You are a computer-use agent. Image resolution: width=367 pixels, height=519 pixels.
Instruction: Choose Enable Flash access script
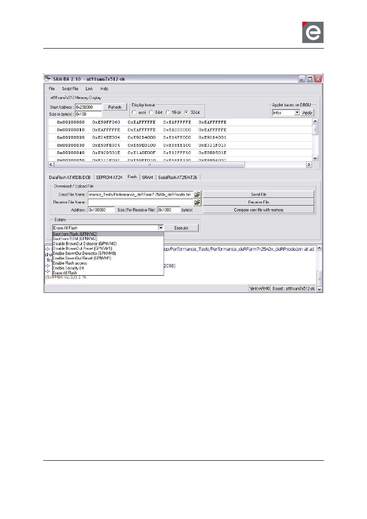click(108, 263)
